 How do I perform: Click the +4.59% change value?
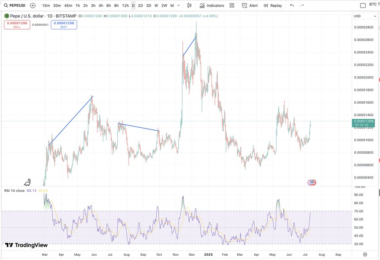210,16
